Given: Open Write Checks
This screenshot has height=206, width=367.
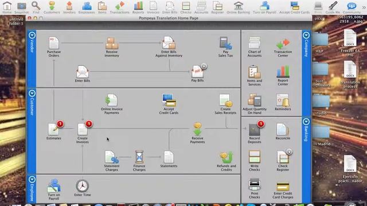Looking at the screenshot, I should [255, 161].
